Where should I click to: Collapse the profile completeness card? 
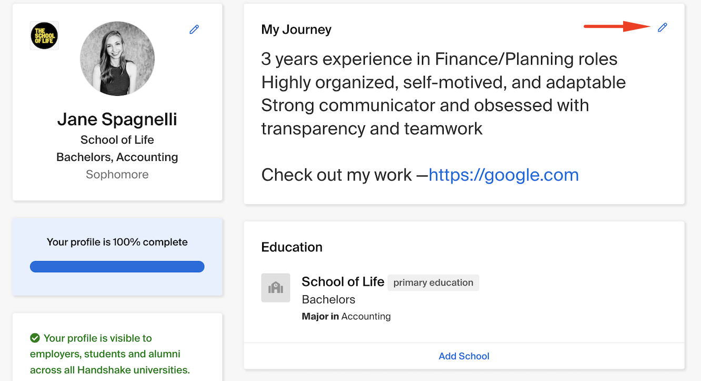coord(117,242)
